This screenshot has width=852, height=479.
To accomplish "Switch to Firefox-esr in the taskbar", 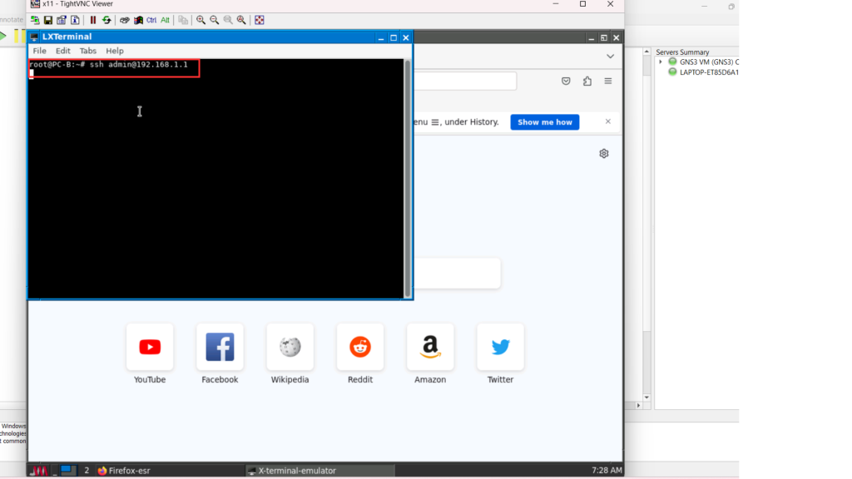I will pyautogui.click(x=123, y=471).
